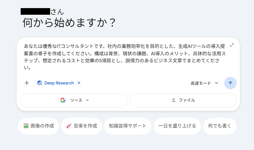Click into the prompt text area

tap(125, 57)
